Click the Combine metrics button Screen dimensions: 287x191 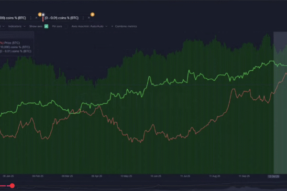(125, 26)
